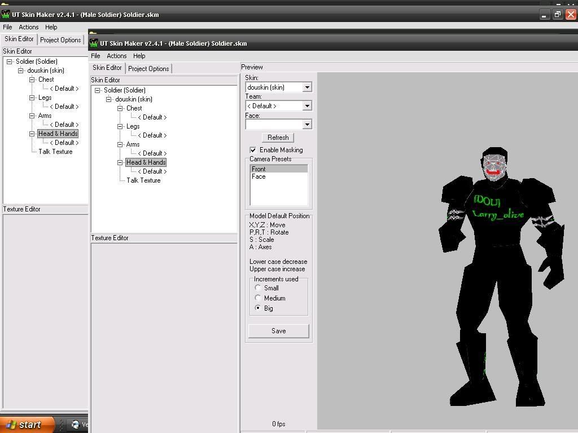The height and width of the screenshot is (433, 578).
Task: Select Front camera preset
Action: point(279,169)
